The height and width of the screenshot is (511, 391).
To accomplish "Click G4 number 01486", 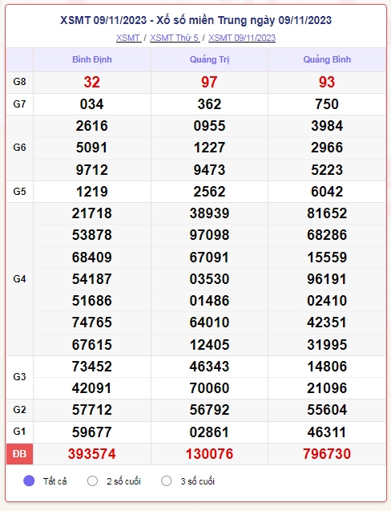I will tap(209, 301).
